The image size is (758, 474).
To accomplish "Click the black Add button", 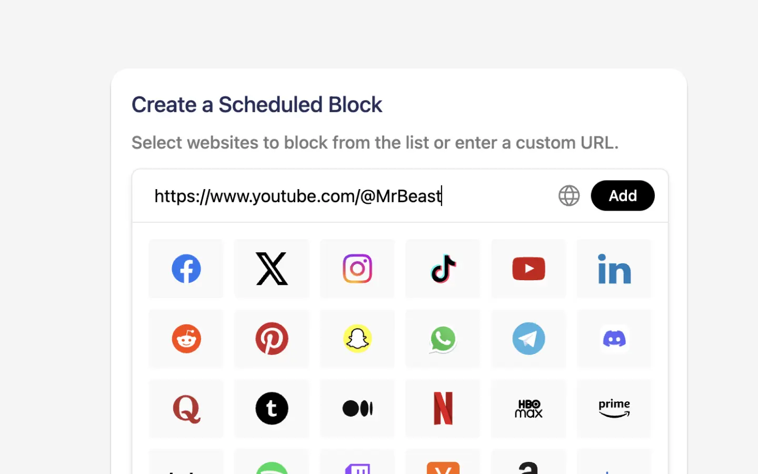I will point(623,196).
